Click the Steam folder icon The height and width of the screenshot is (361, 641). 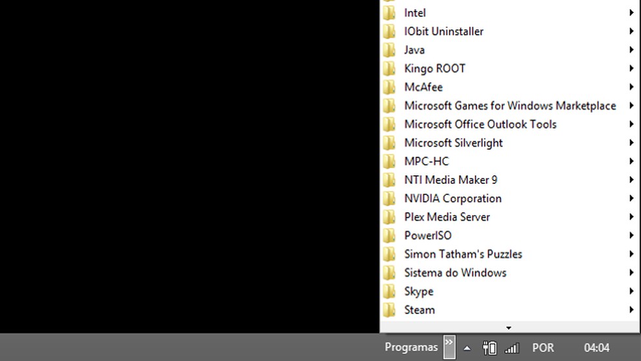click(x=389, y=310)
